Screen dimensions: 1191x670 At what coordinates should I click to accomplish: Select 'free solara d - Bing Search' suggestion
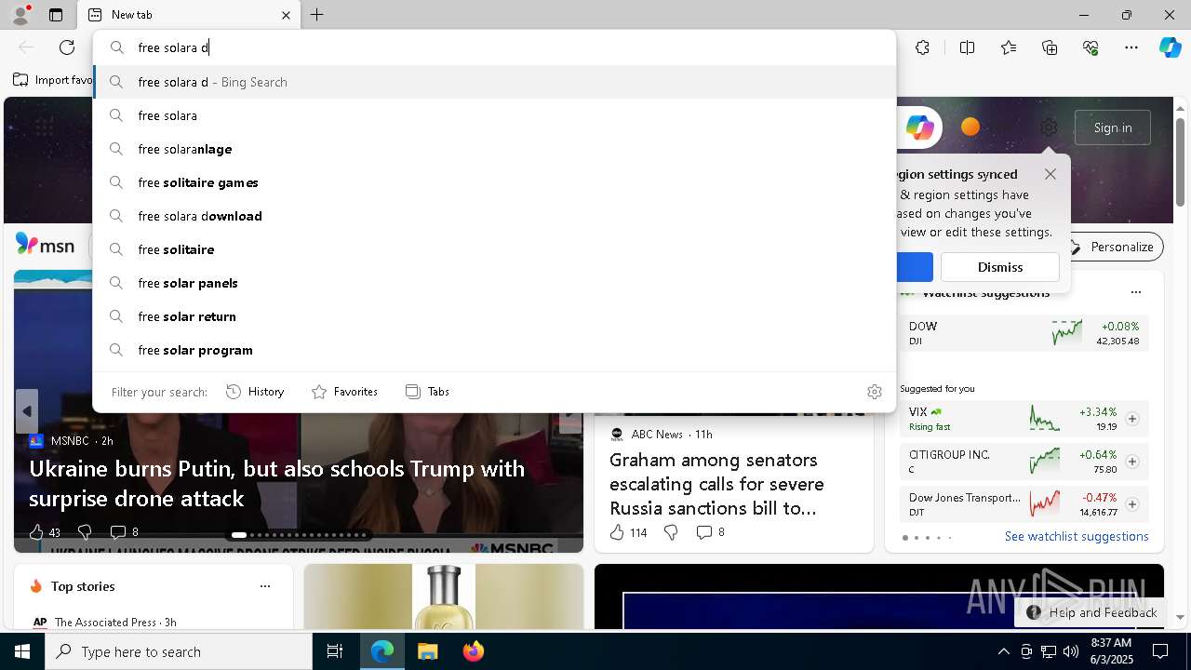click(494, 82)
